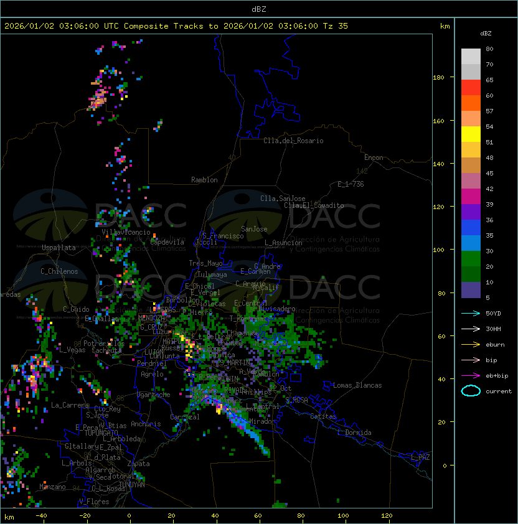Screen dimensions: 518x524
Task: Click the 'Encon' map label
Action: [x=374, y=157]
